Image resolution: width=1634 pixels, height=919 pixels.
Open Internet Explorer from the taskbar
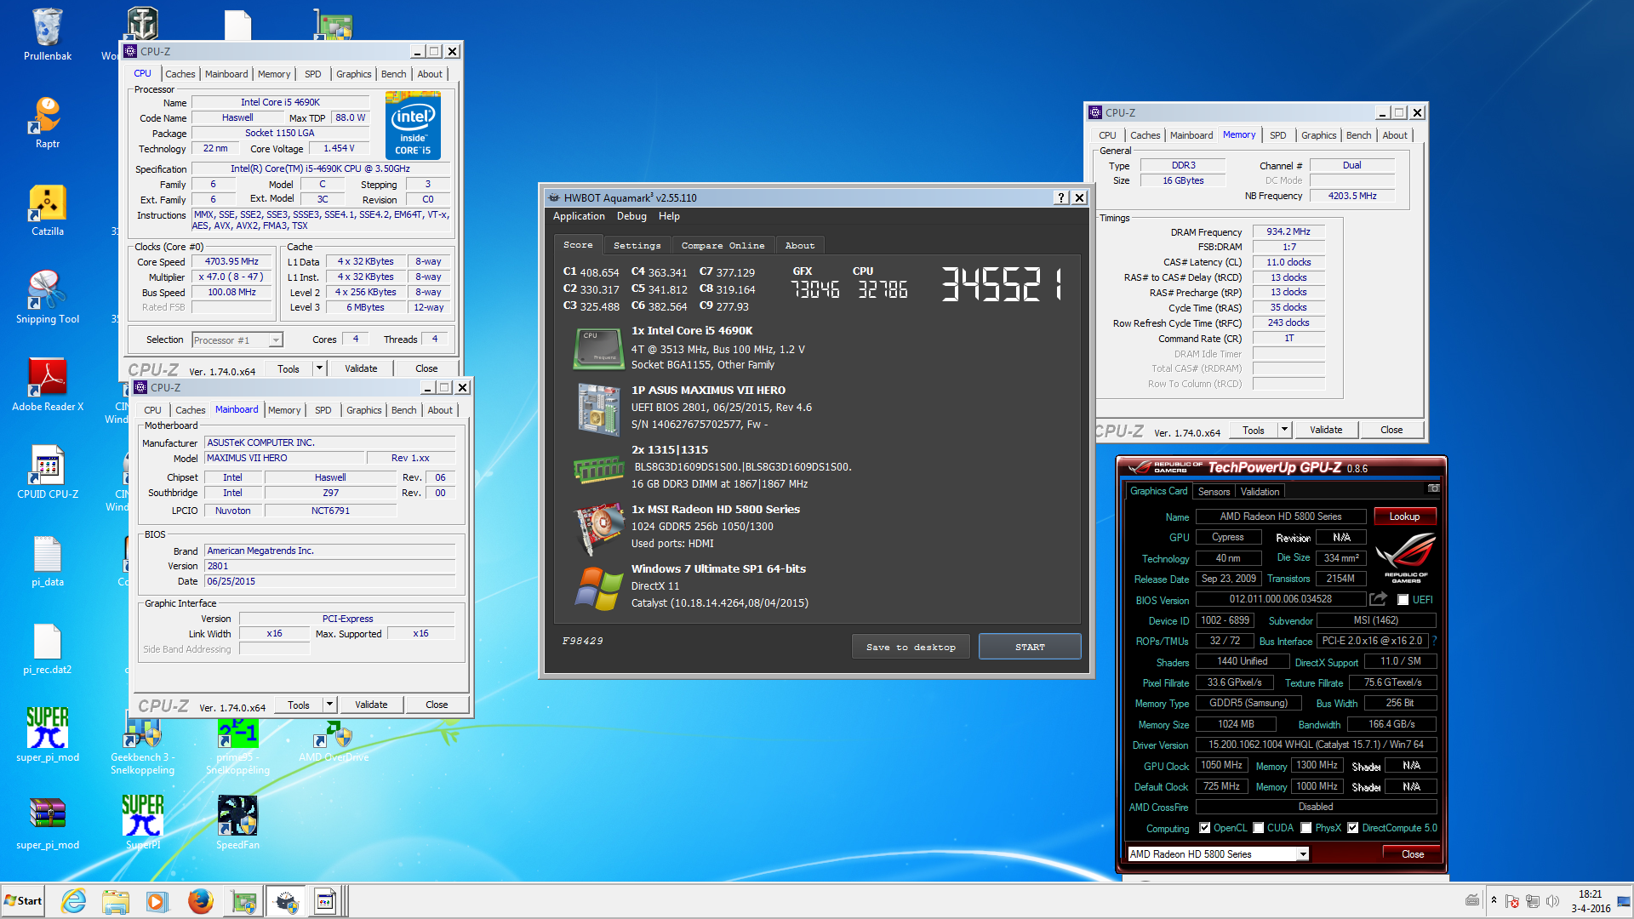pos(74,901)
